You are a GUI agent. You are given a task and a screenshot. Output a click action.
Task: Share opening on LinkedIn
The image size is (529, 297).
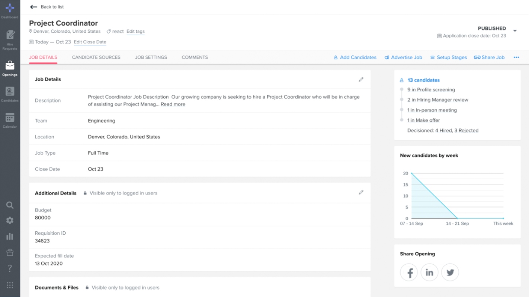[429, 272]
